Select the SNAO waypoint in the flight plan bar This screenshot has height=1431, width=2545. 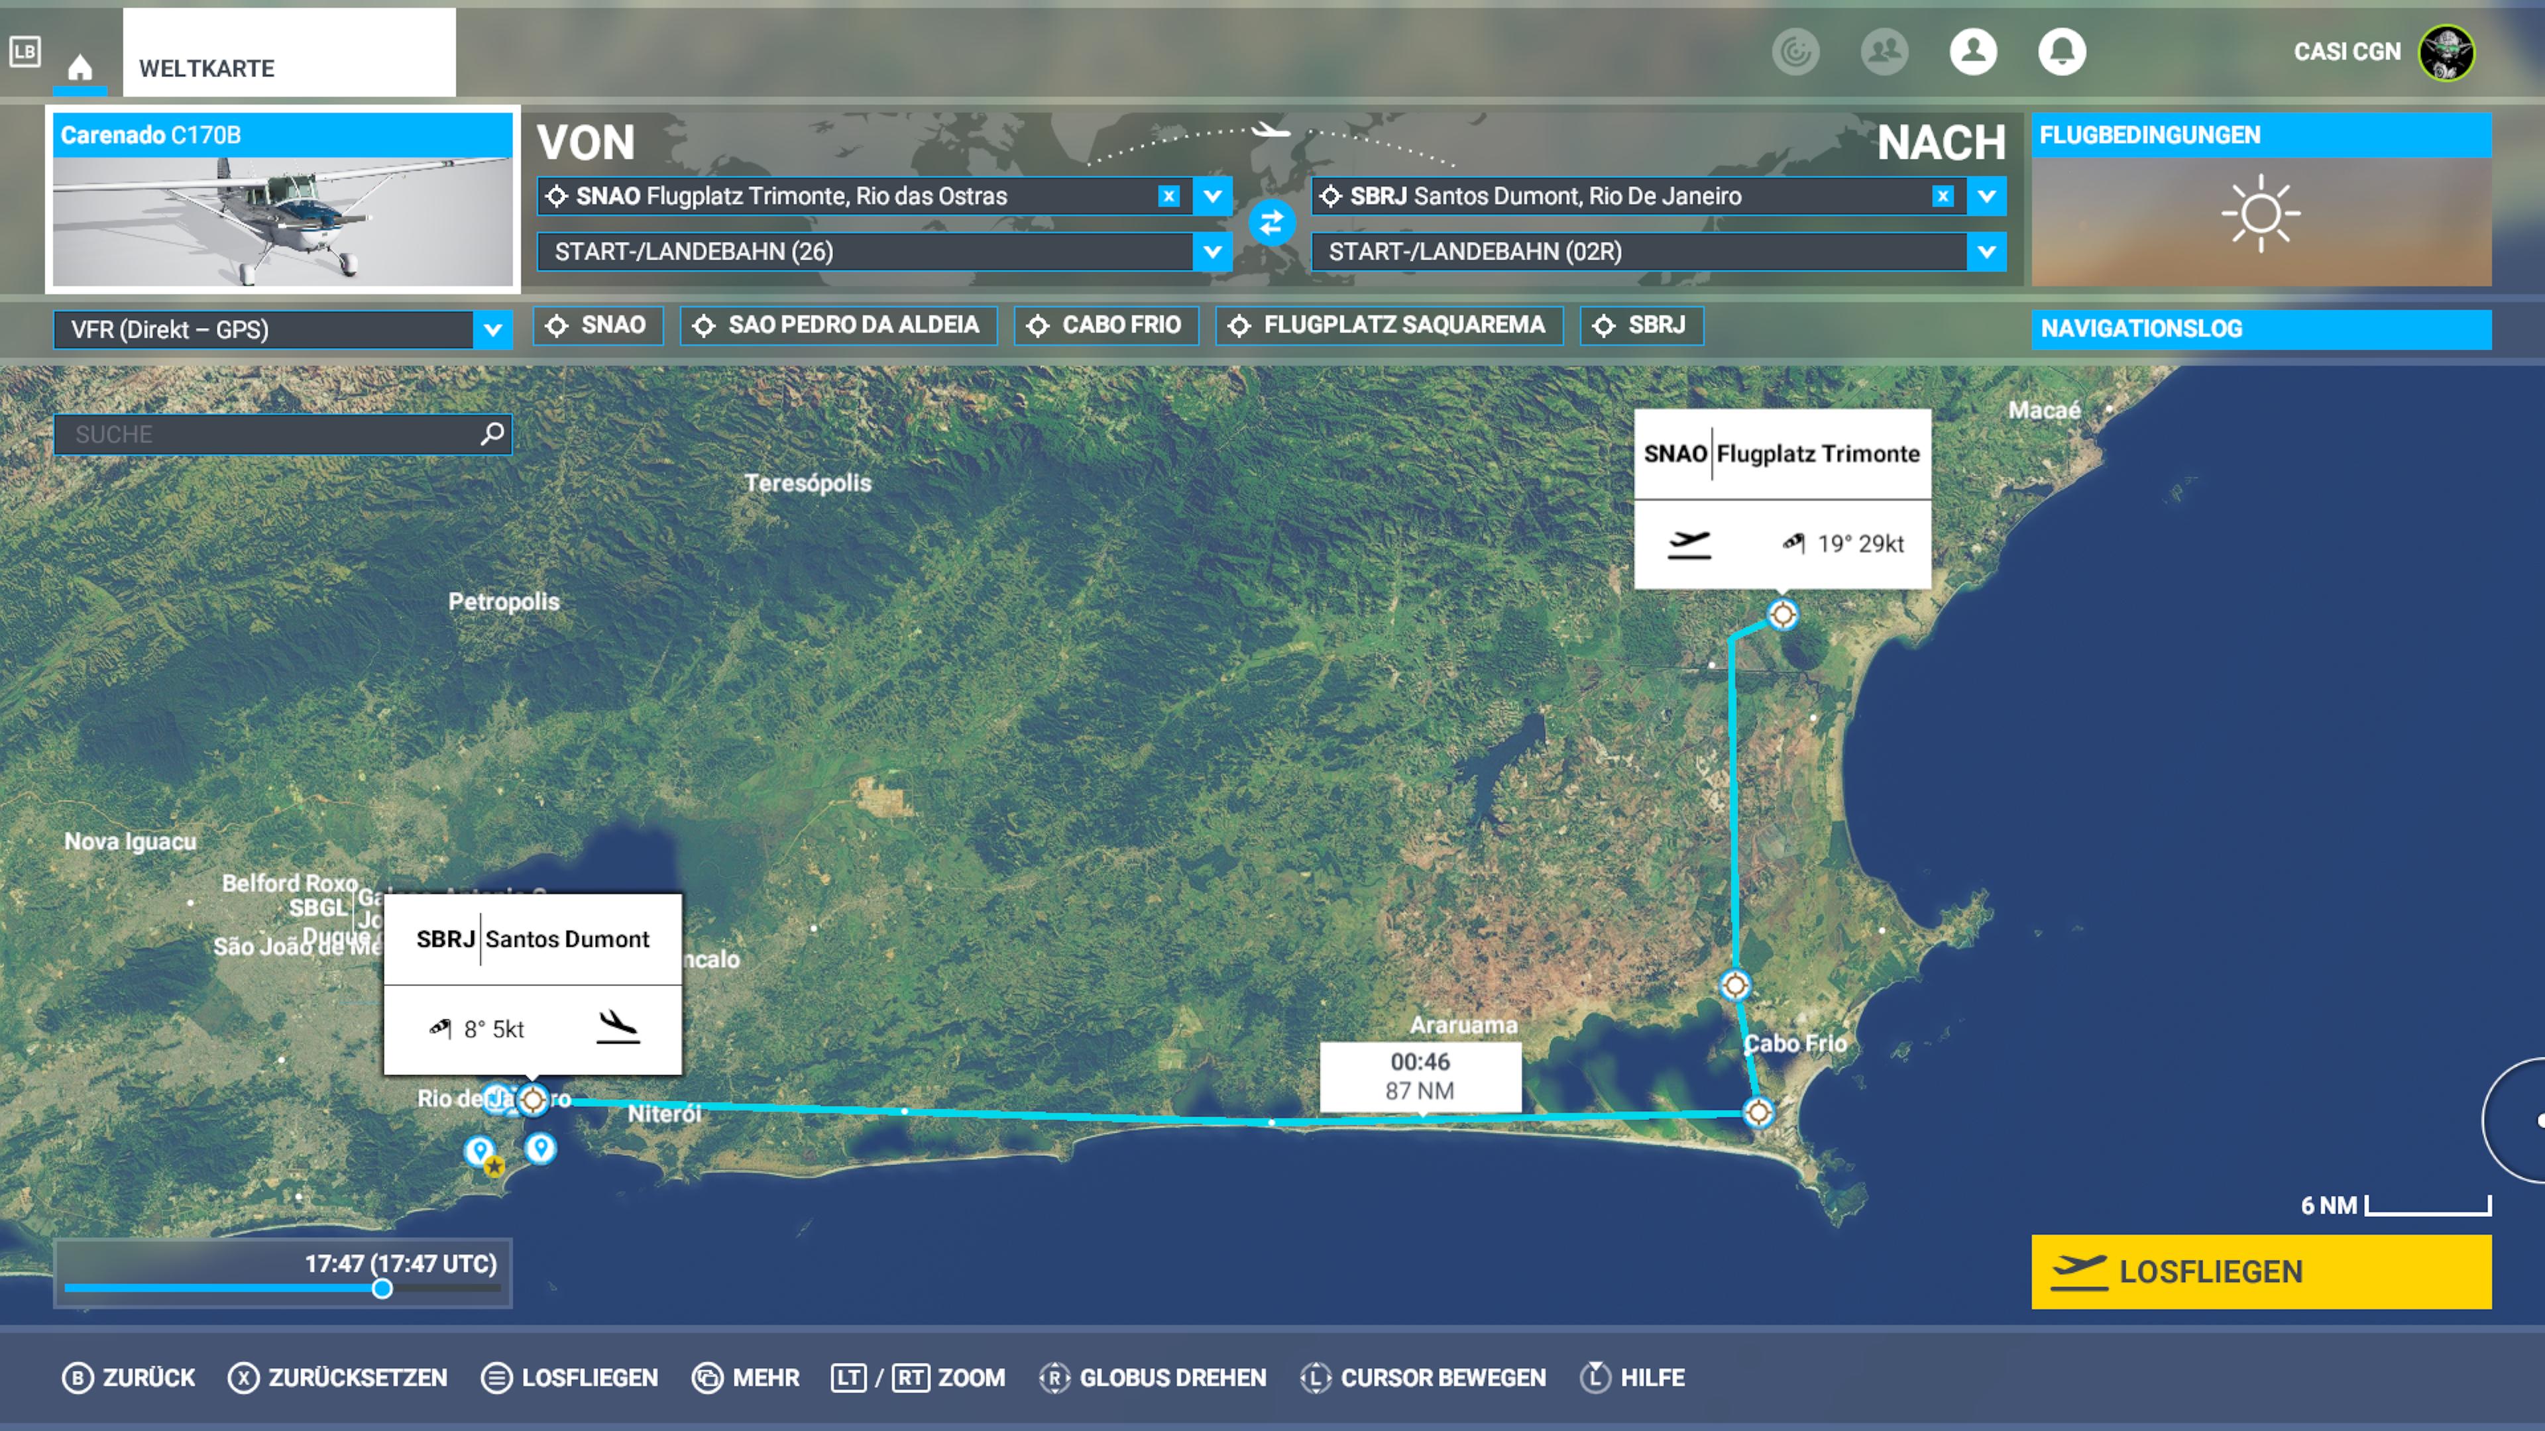pos(598,325)
